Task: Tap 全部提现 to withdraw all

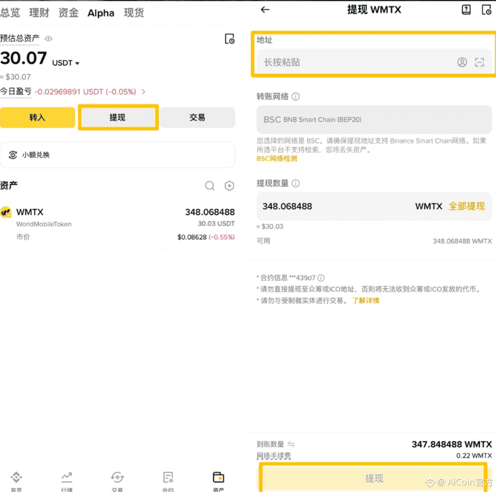Action: click(467, 206)
